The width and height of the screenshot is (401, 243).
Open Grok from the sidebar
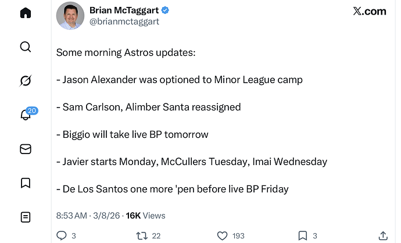point(26,81)
